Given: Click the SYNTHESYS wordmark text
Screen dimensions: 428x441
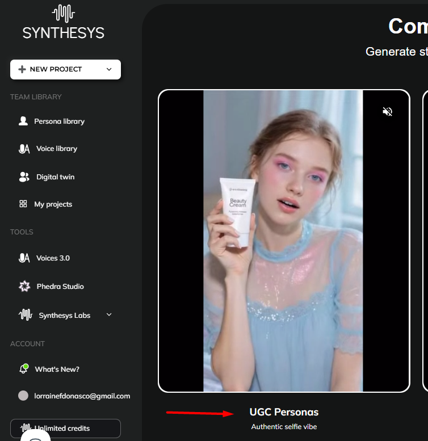Looking at the screenshot, I should 63,33.
